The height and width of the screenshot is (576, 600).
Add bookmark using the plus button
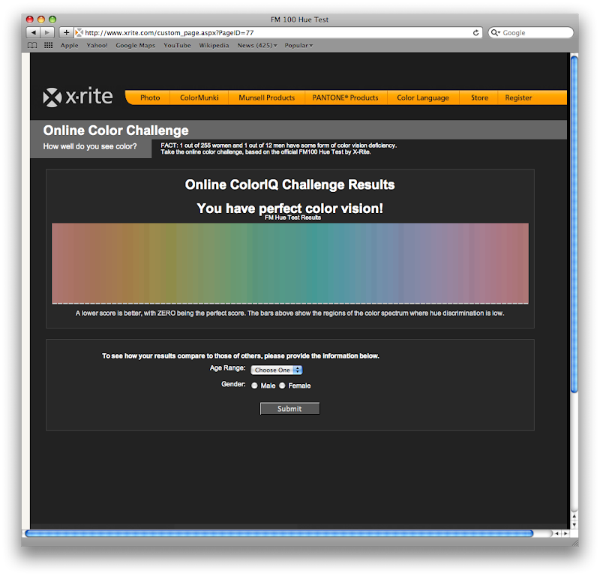[66, 32]
